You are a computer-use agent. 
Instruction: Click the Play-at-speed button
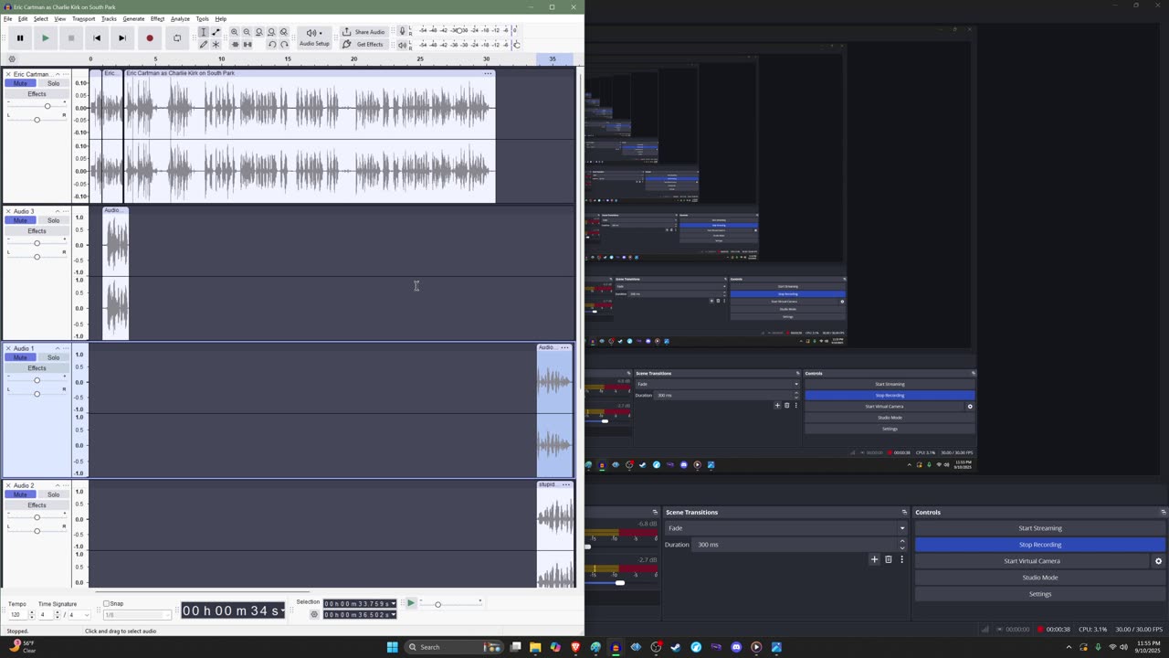coord(410,603)
